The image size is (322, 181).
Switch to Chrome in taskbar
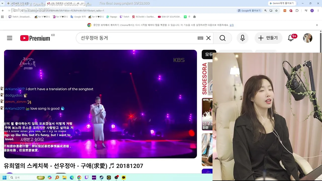79,177
